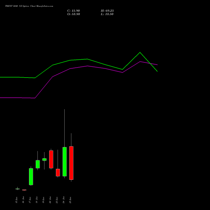Click the 15 Jan date axis label
The width and height of the screenshot is (210, 210).
click(16, 200)
